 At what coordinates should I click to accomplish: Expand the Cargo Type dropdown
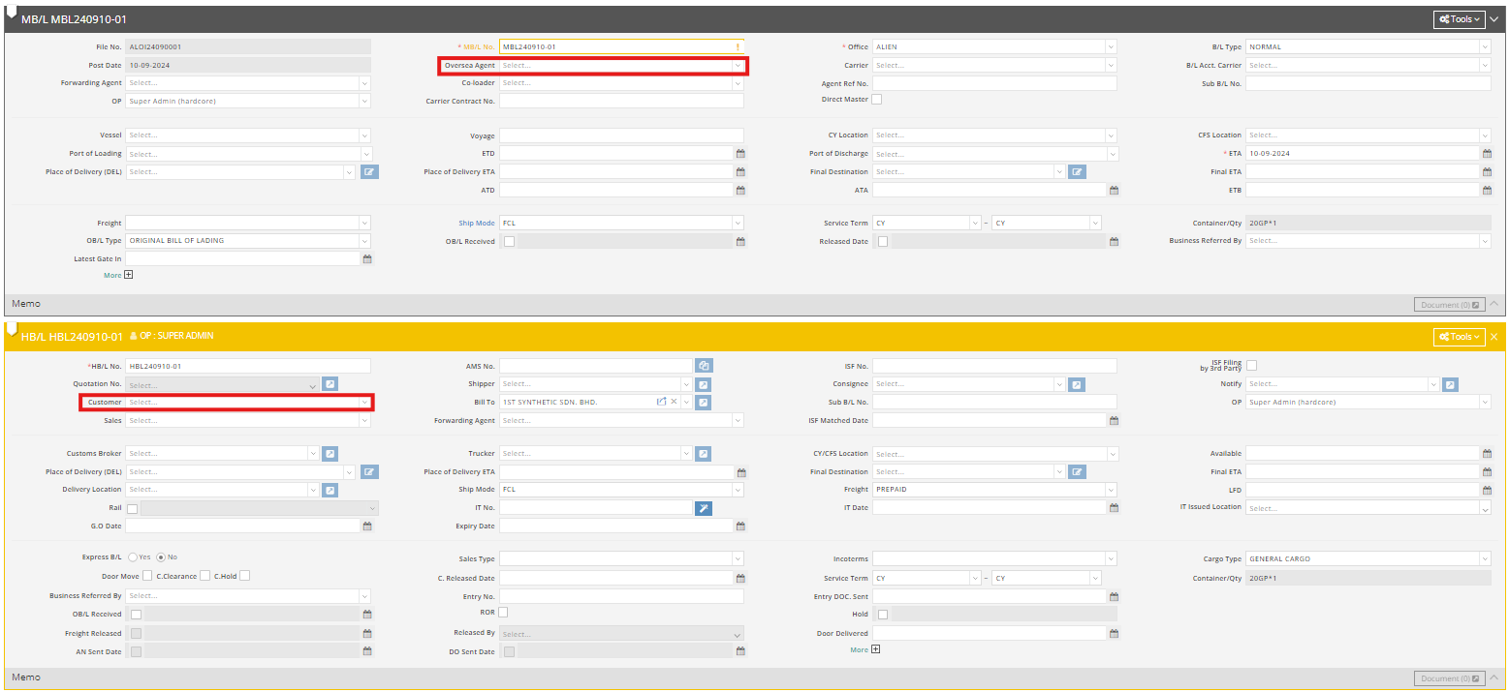tap(1368, 559)
